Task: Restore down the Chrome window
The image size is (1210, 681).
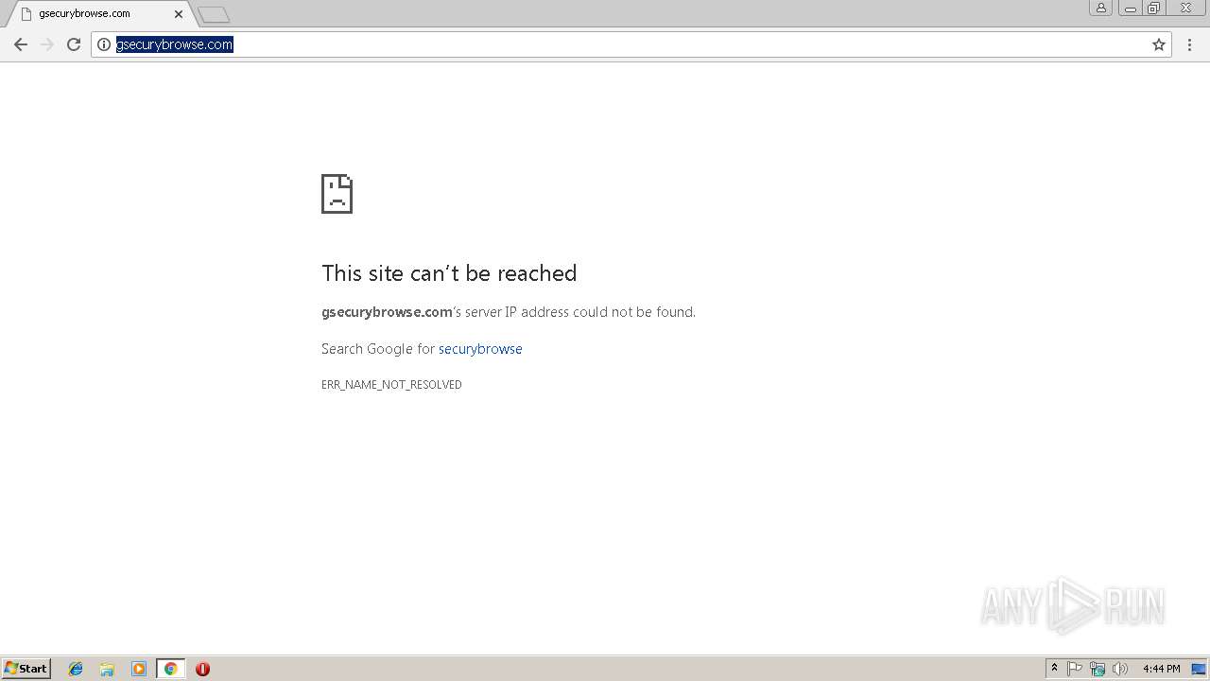Action: coord(1154,8)
